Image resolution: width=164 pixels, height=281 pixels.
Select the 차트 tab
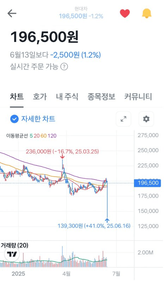coord(17,97)
